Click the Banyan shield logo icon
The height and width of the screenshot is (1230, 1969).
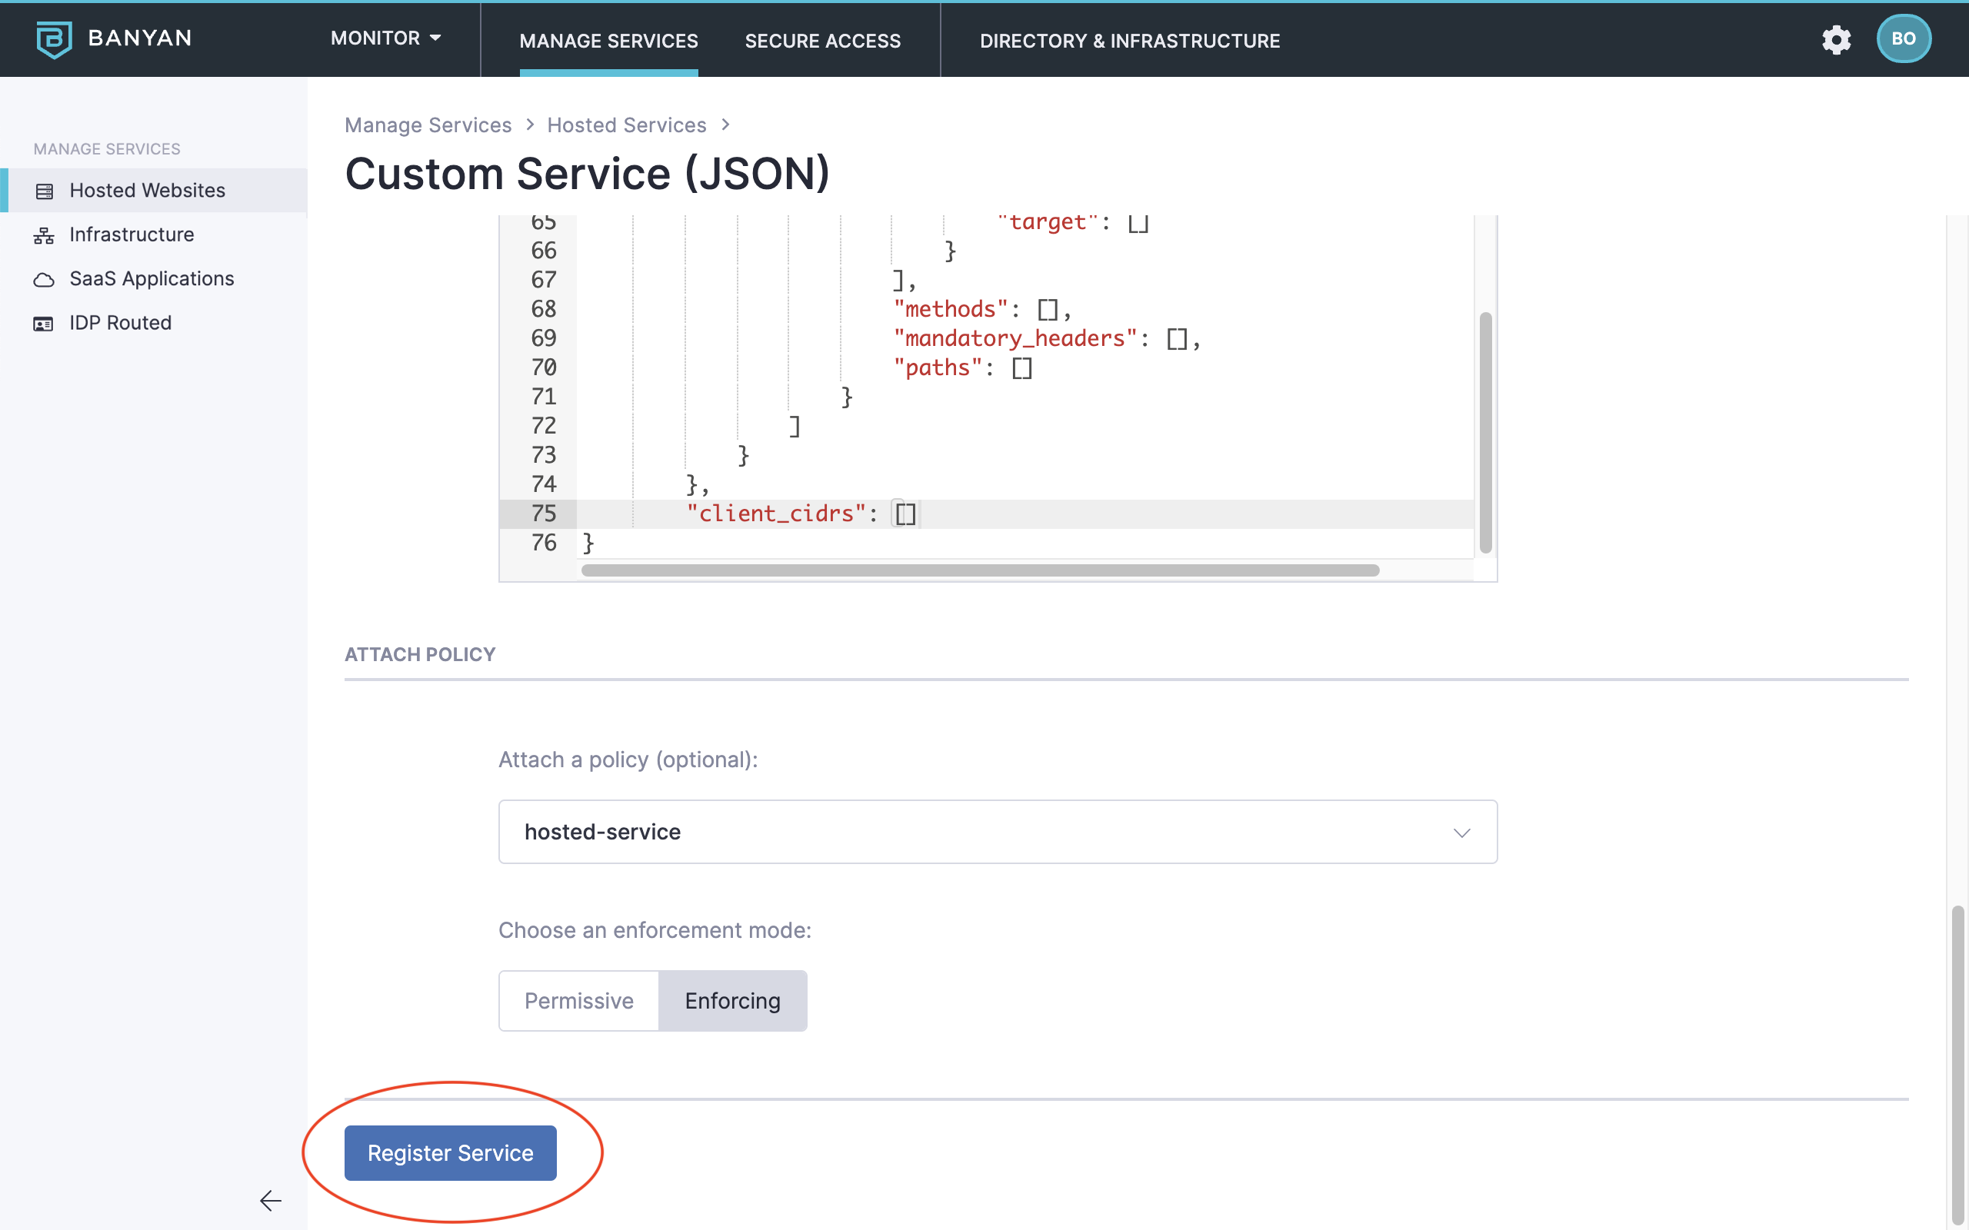tap(54, 39)
